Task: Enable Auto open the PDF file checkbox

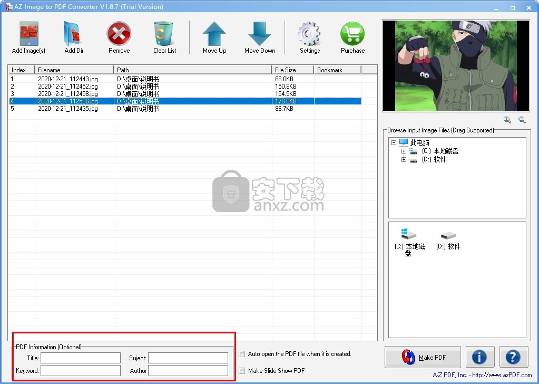Action: 242,354
